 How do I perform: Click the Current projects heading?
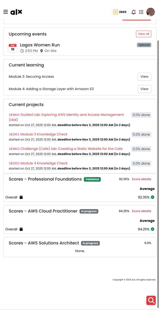(x=26, y=105)
